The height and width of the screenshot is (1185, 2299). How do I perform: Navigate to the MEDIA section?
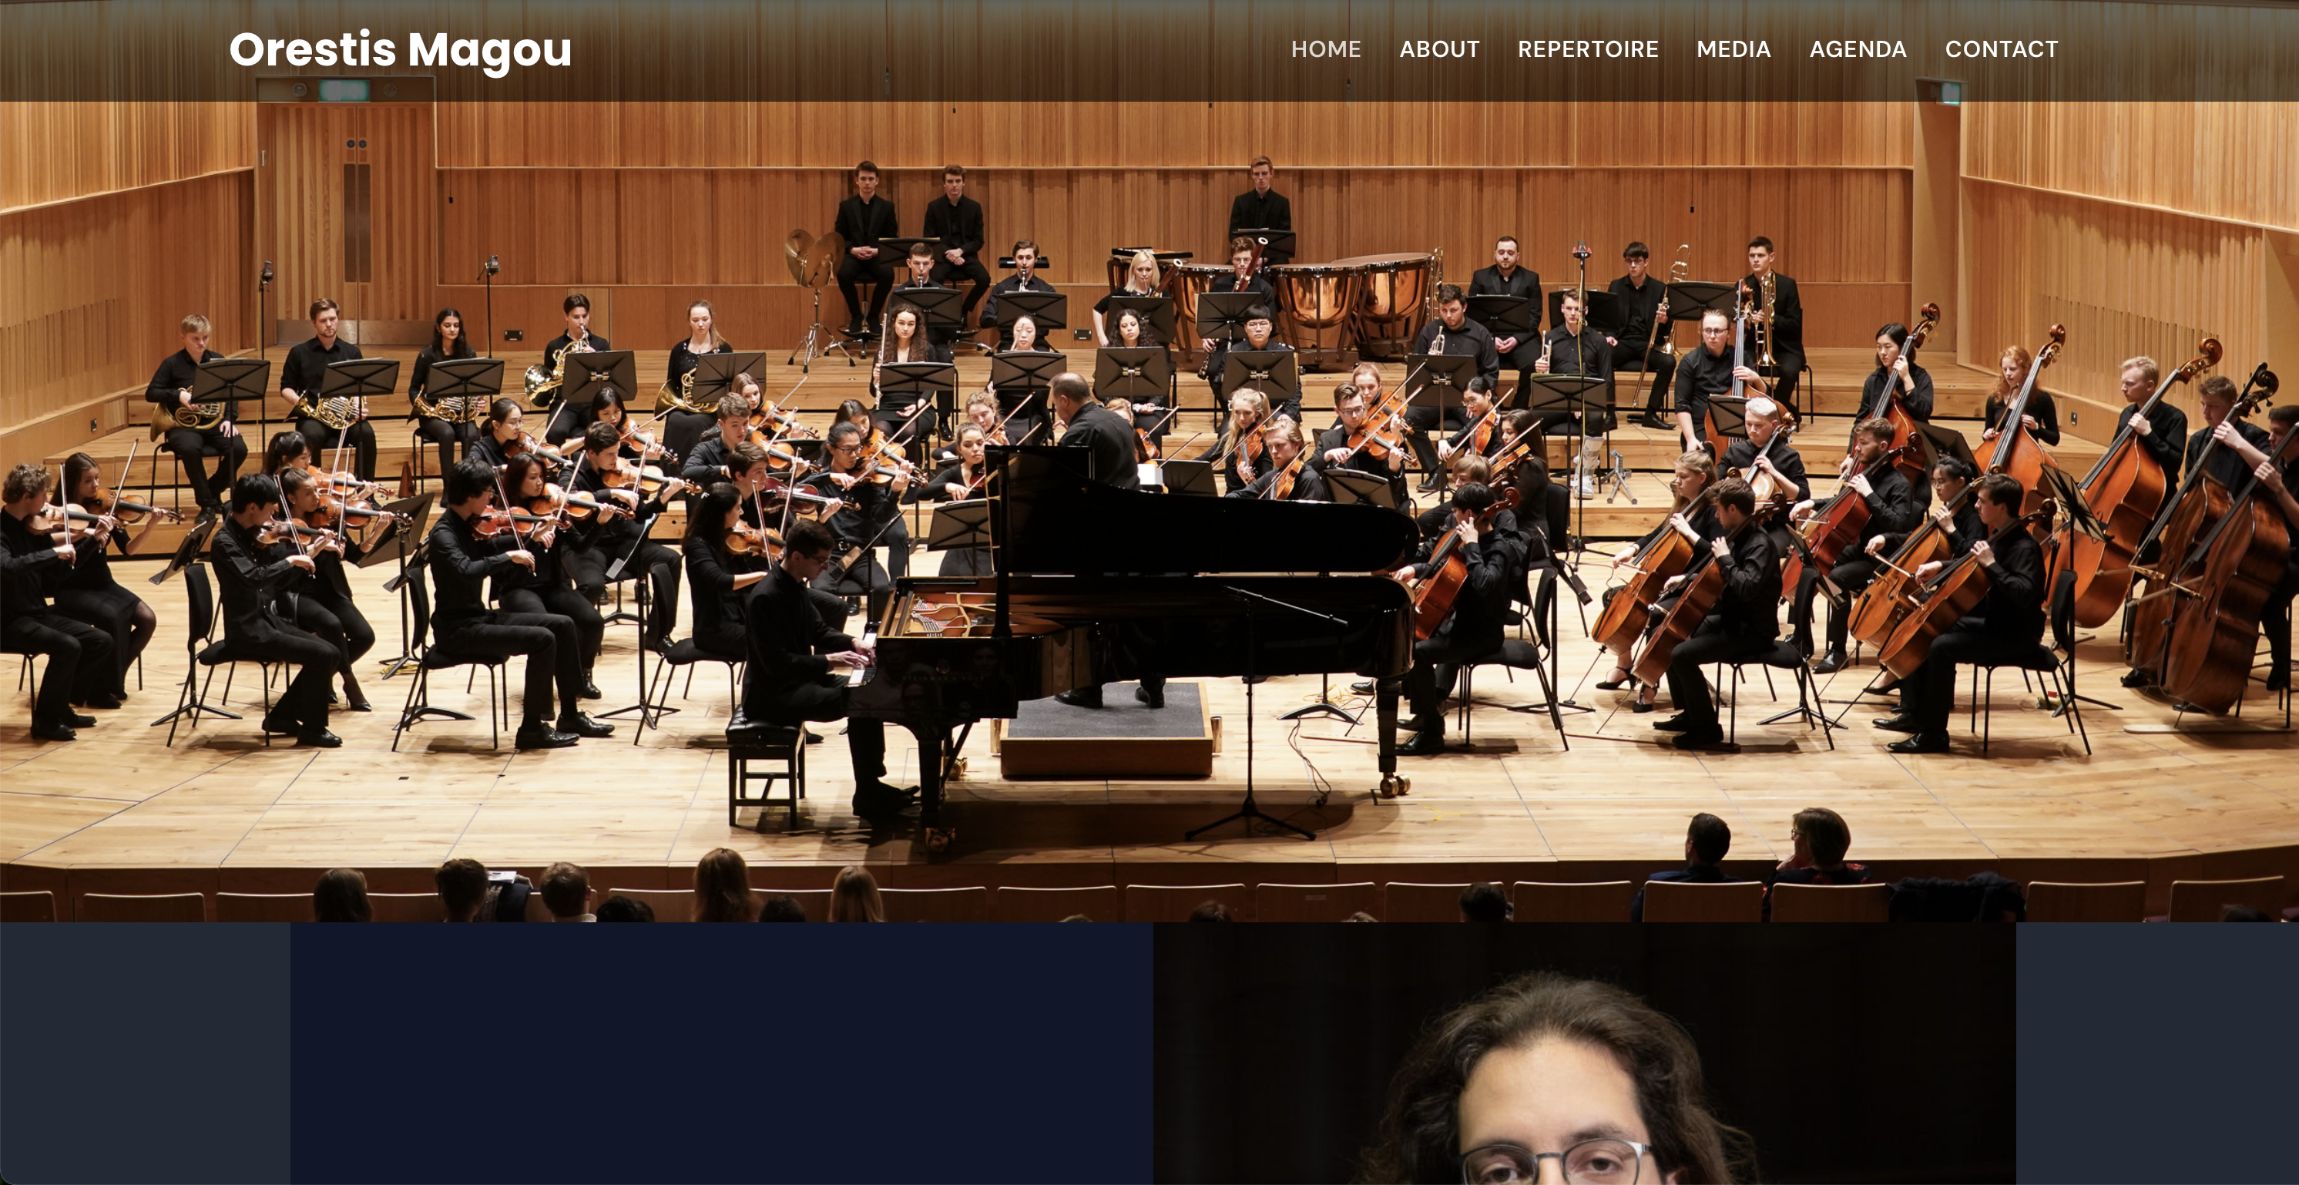(x=1733, y=49)
